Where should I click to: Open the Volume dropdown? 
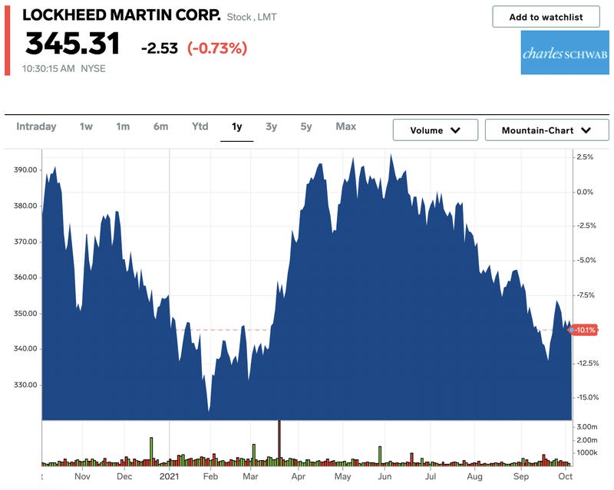pyautogui.click(x=435, y=130)
